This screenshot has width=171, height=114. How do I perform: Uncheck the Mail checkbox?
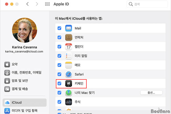pyautogui.click(x=59, y=28)
